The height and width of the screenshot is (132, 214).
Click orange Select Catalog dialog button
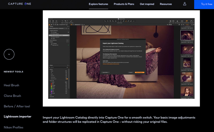139,72
